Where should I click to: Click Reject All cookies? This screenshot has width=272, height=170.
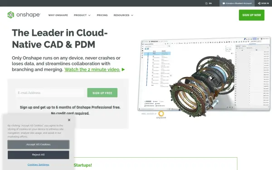click(x=39, y=155)
